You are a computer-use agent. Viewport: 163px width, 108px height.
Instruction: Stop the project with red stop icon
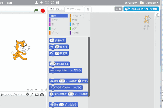(43, 11)
